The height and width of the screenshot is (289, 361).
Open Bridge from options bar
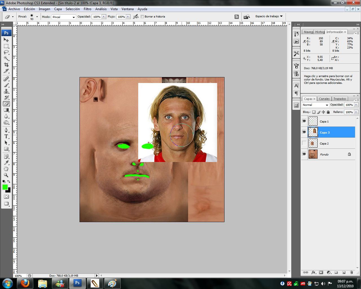[x=247, y=17]
